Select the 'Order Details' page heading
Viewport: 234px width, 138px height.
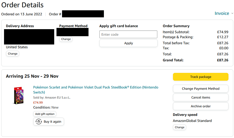22,5
